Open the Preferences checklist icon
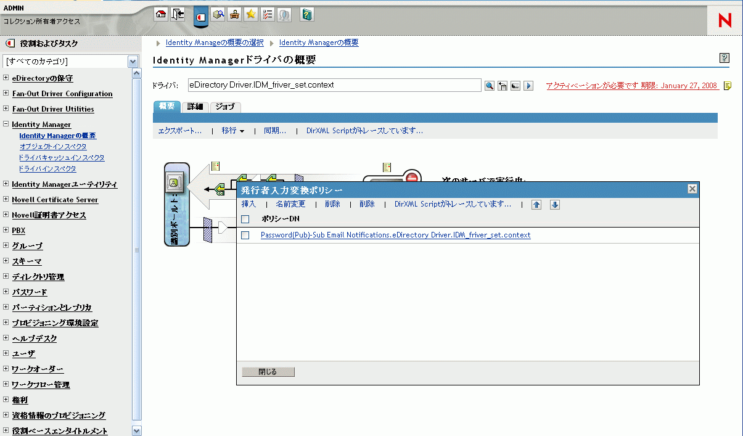743x436 pixels. coord(268,15)
